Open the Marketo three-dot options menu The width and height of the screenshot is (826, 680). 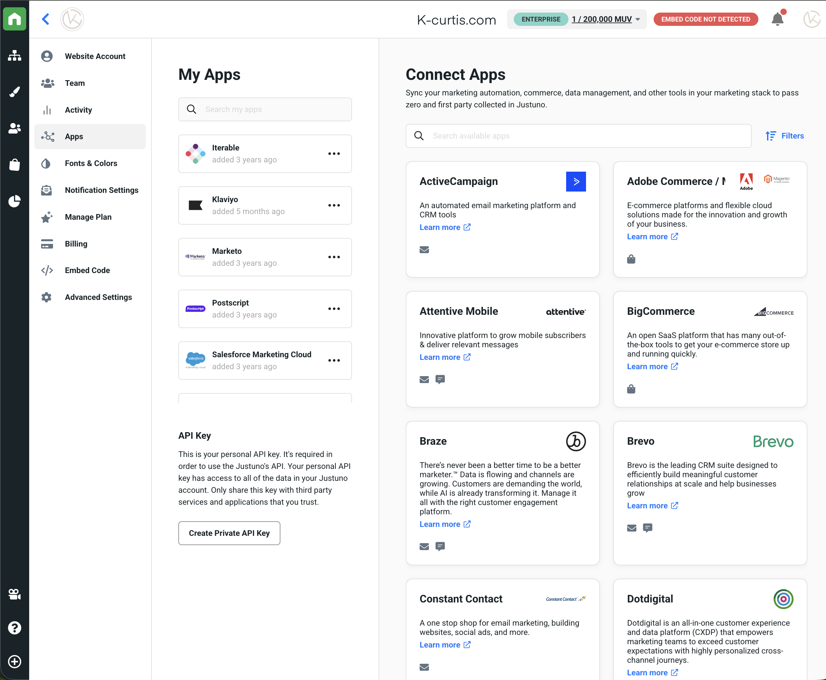point(334,257)
